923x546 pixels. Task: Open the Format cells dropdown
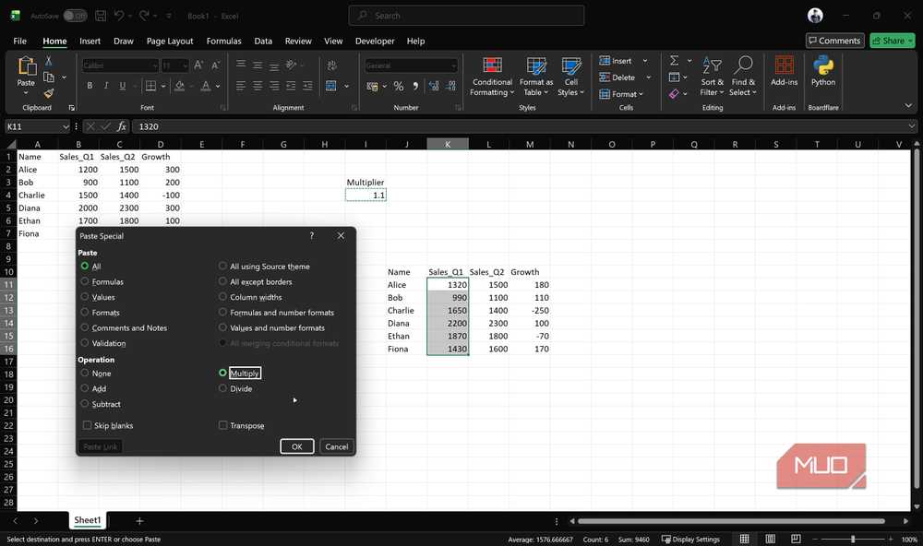[621, 93]
